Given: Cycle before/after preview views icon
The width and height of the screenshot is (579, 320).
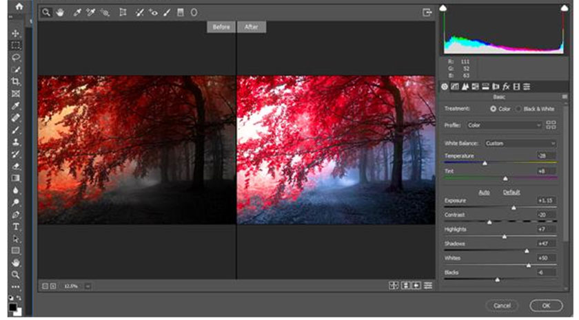Looking at the screenshot, I should (x=394, y=286).
